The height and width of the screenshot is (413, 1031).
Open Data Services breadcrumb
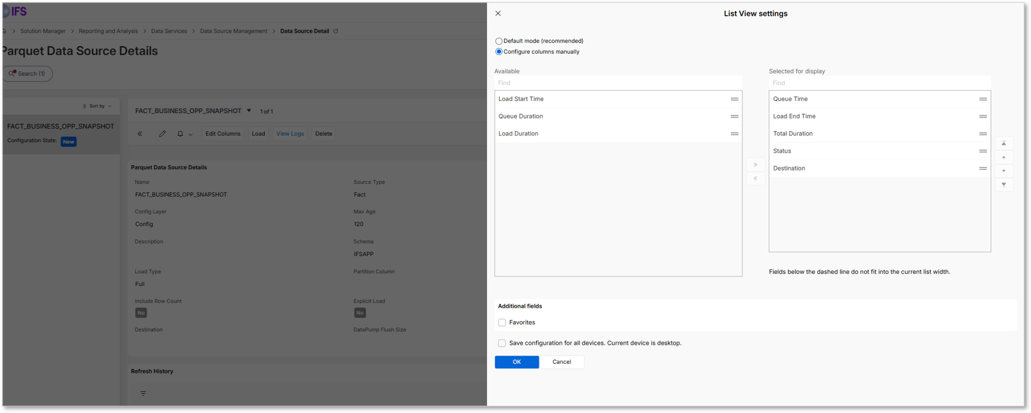coord(169,31)
